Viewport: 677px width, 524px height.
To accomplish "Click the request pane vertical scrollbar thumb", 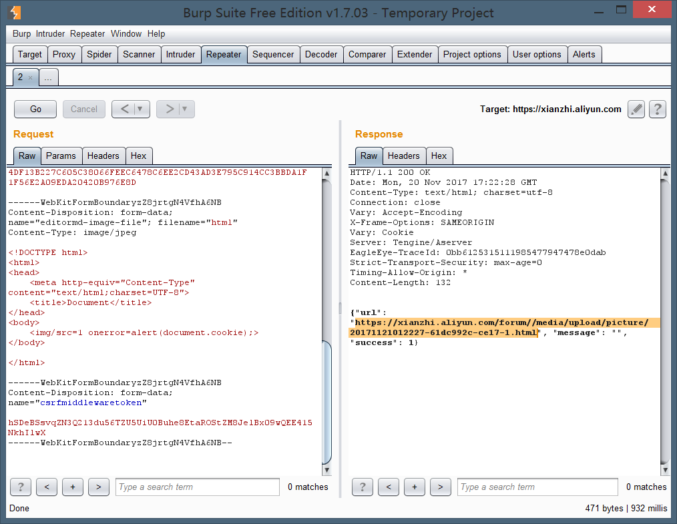I will pyautogui.click(x=327, y=402).
